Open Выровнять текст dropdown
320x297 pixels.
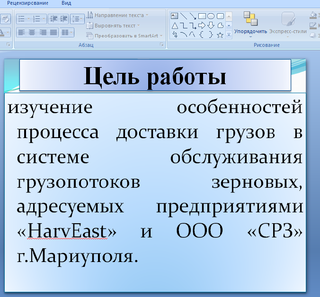coord(113,26)
